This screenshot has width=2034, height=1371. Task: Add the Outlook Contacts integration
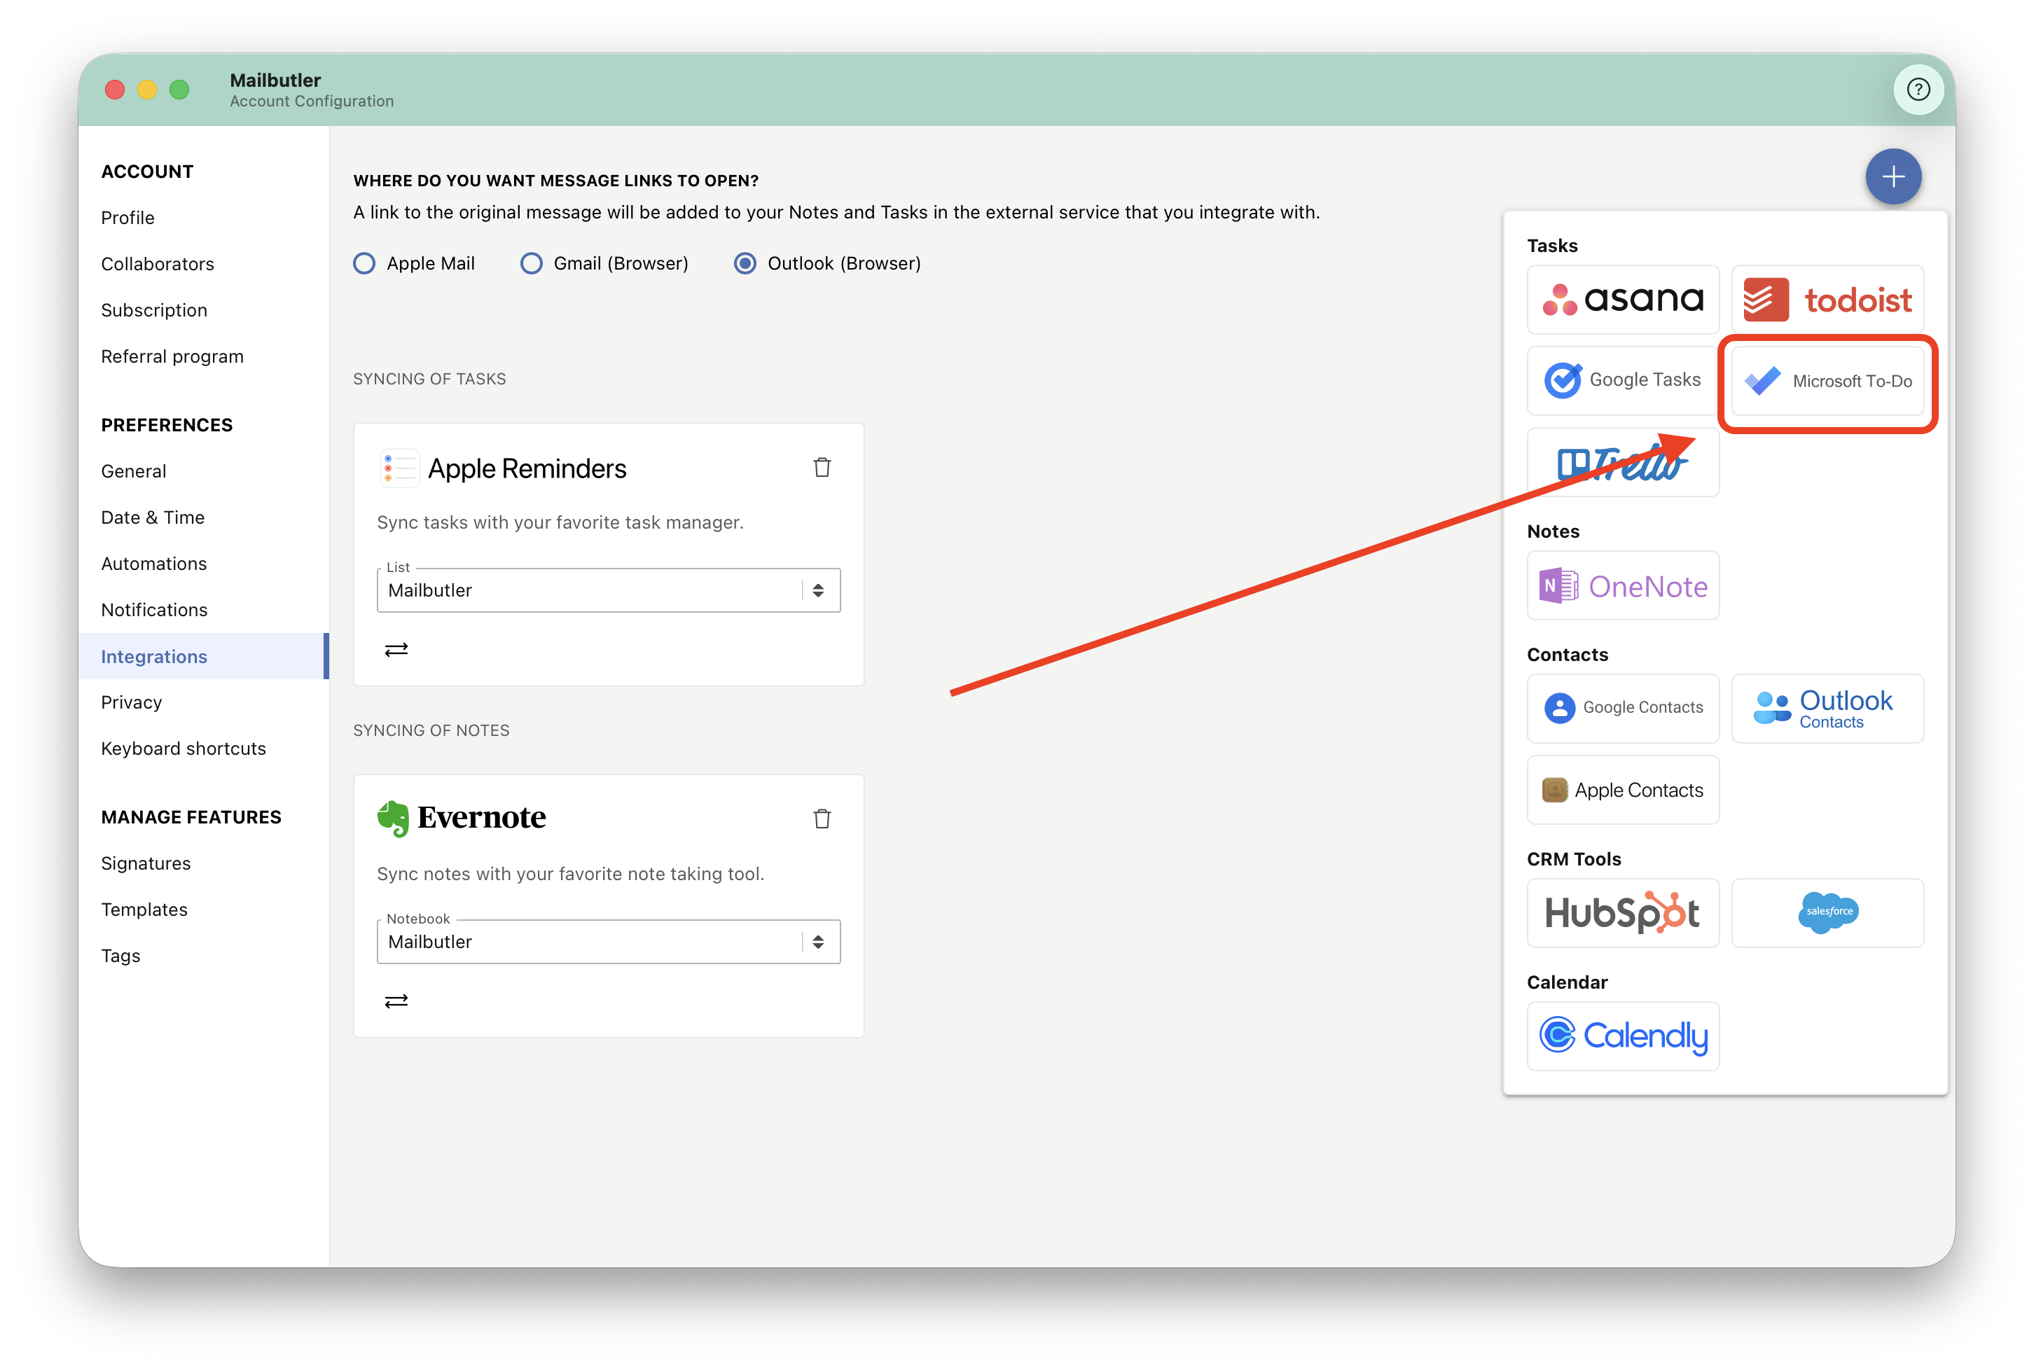(1827, 708)
